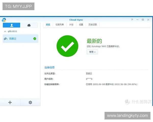Click the glb1031 account name
153x122 pixels.
[x=12, y=31]
